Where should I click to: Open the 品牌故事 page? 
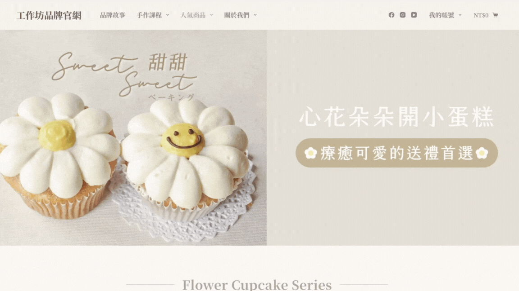113,15
